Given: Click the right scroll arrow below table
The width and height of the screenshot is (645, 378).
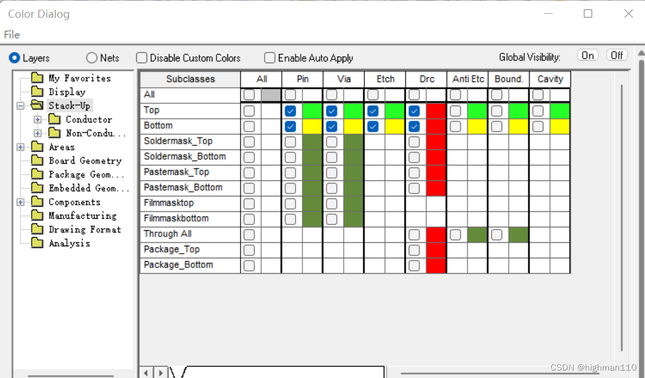Looking at the screenshot, I should click(x=161, y=373).
